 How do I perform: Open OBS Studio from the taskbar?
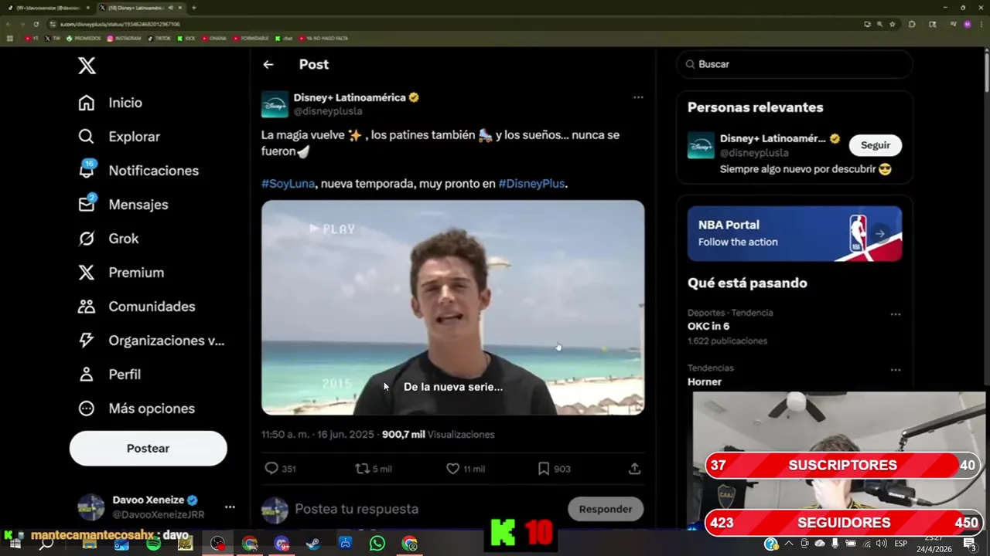tap(218, 544)
